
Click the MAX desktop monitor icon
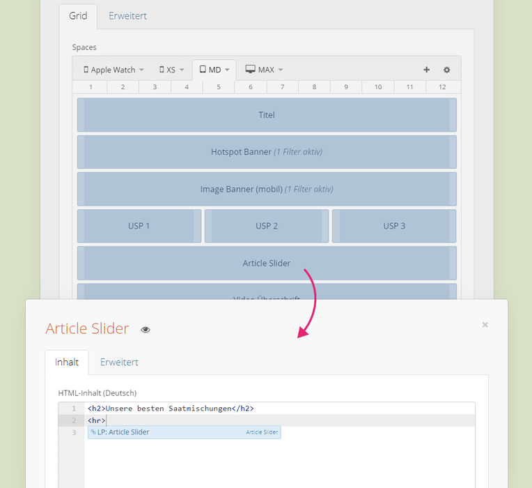[251, 69]
